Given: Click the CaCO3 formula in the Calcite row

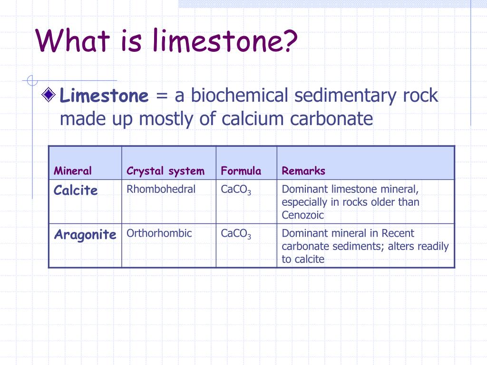Looking at the screenshot, I should click(x=236, y=190).
